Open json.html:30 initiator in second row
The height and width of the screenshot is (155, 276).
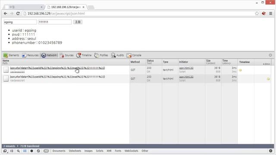186,77
